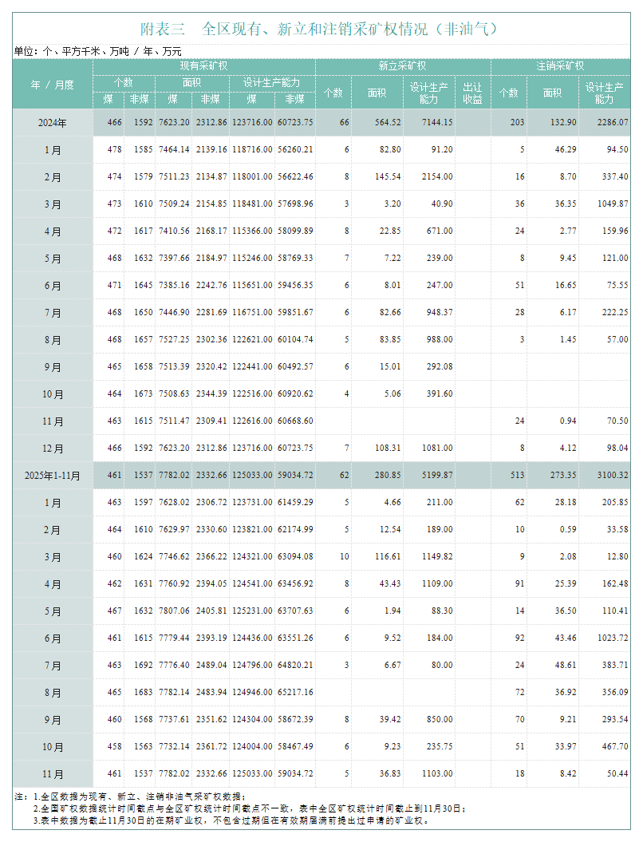
Task: Click the cell containing 2489.04
Action: (211, 666)
